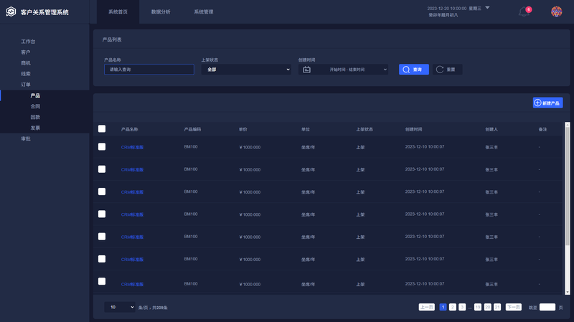Open the notification bell
Viewport: 574px width, 322px height.
[x=524, y=11]
